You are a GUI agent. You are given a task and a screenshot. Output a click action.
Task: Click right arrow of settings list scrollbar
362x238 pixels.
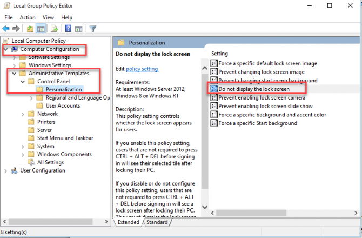coord(356,213)
